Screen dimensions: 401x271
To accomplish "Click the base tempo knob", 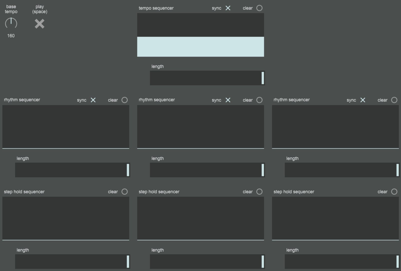I will pos(11,23).
